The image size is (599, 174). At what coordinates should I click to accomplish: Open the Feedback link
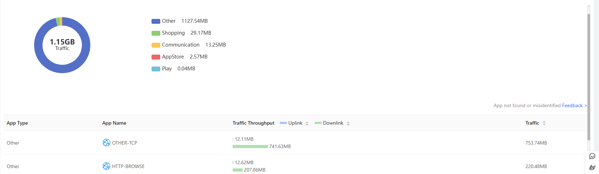[574, 105]
